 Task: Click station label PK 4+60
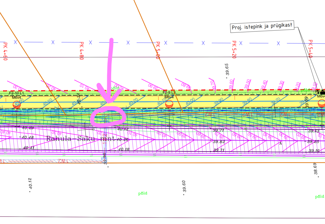[5, 51]
